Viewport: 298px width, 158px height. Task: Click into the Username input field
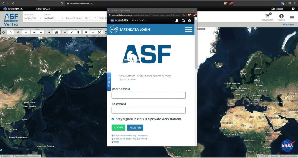[149, 95]
